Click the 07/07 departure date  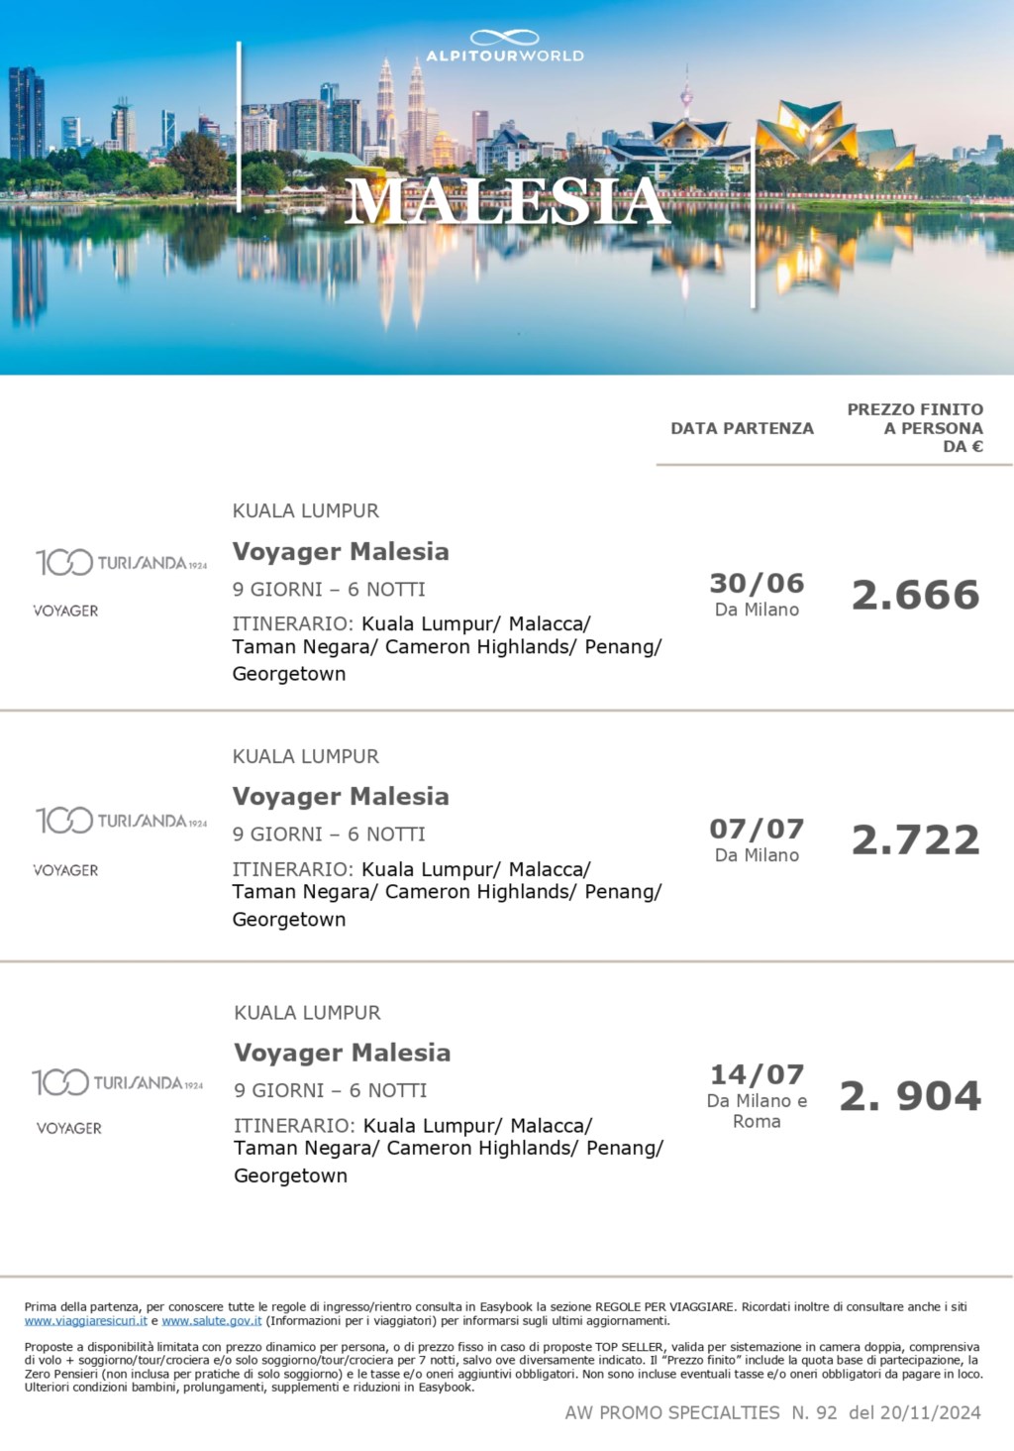click(757, 829)
